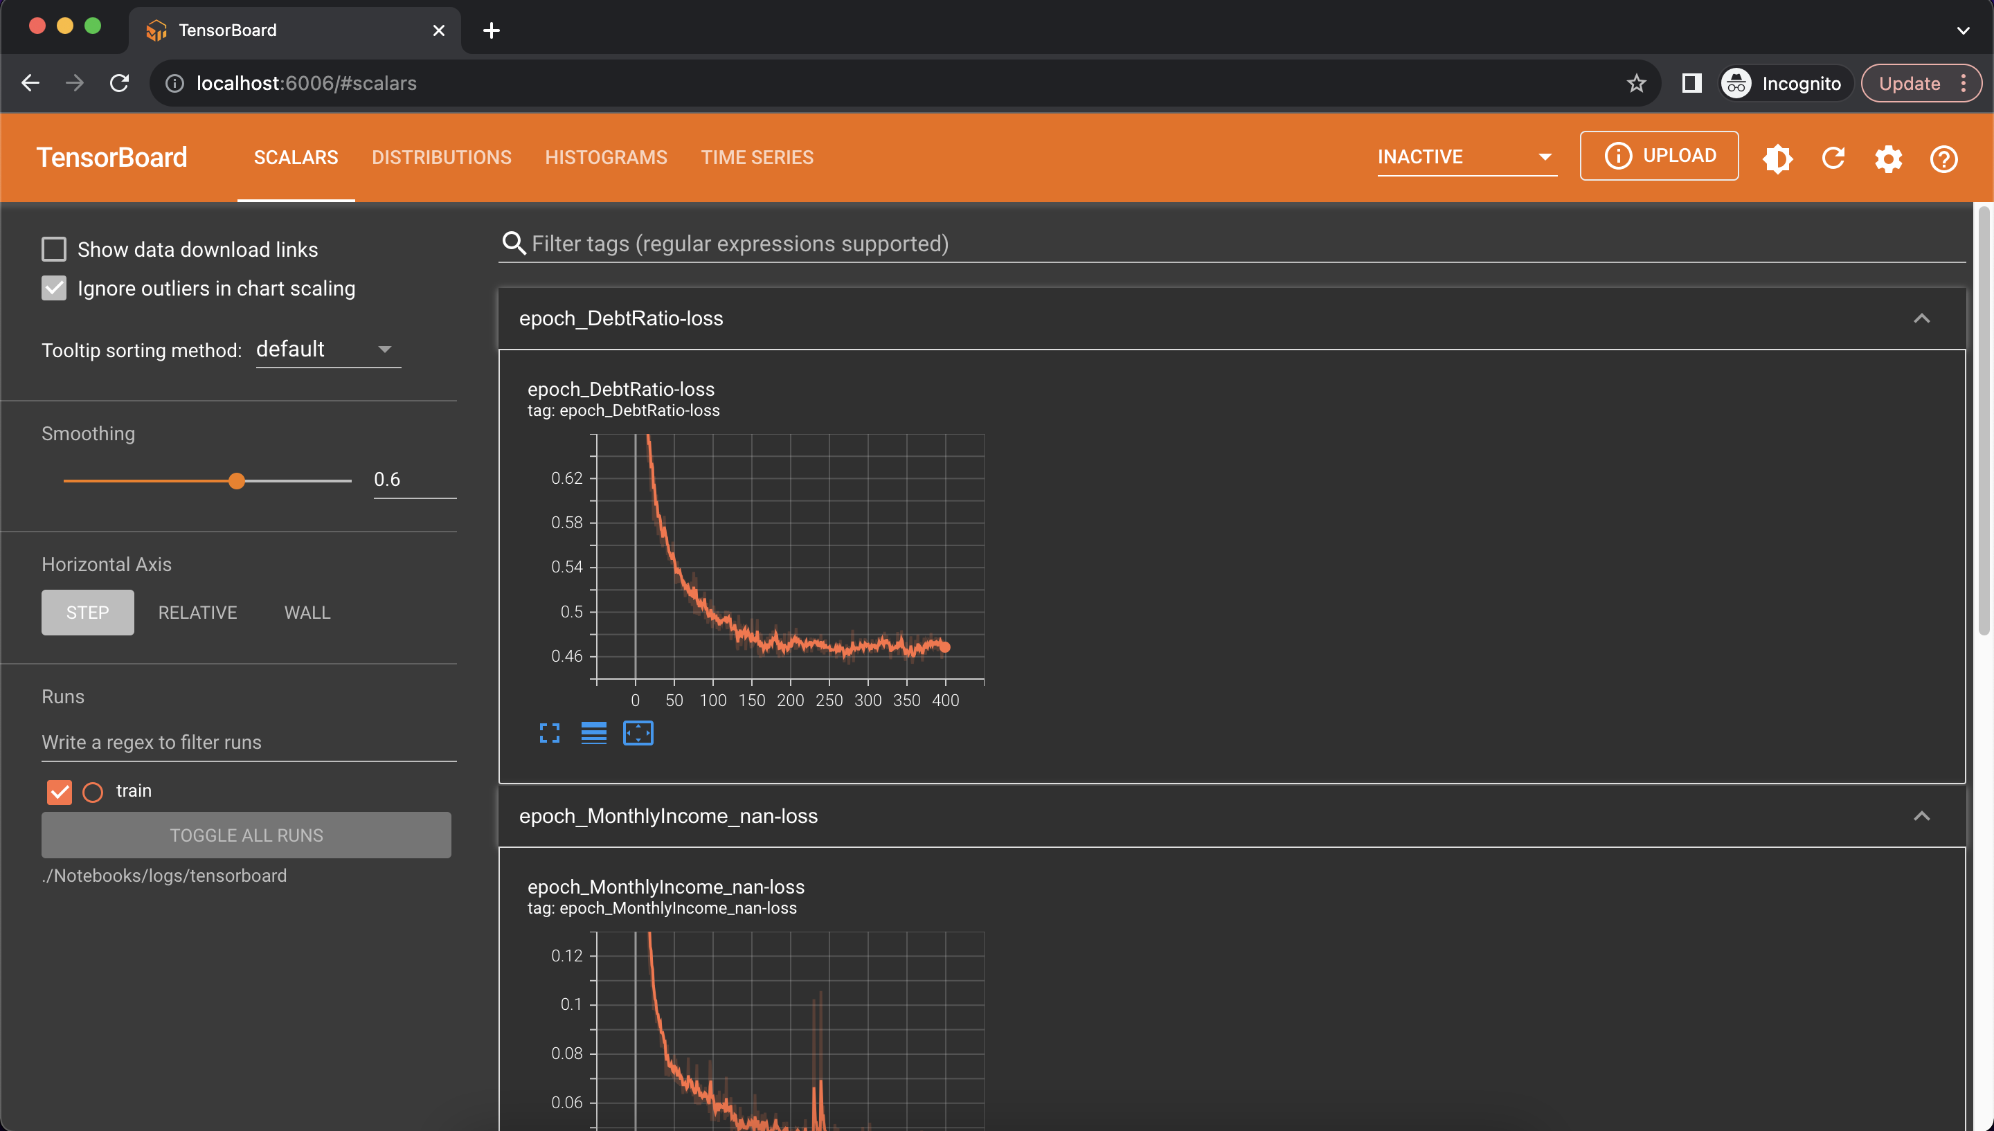Open the tooltip sorting method dropdown
This screenshot has width=1994, height=1131.
(327, 349)
